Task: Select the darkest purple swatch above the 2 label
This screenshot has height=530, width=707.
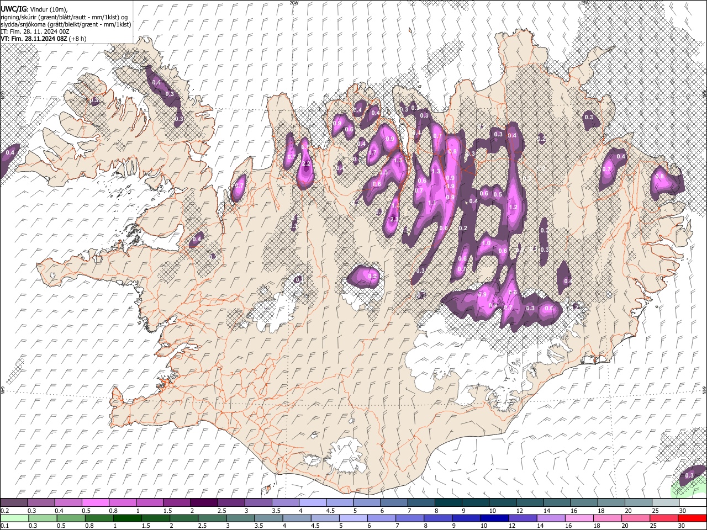Action: (x=204, y=502)
